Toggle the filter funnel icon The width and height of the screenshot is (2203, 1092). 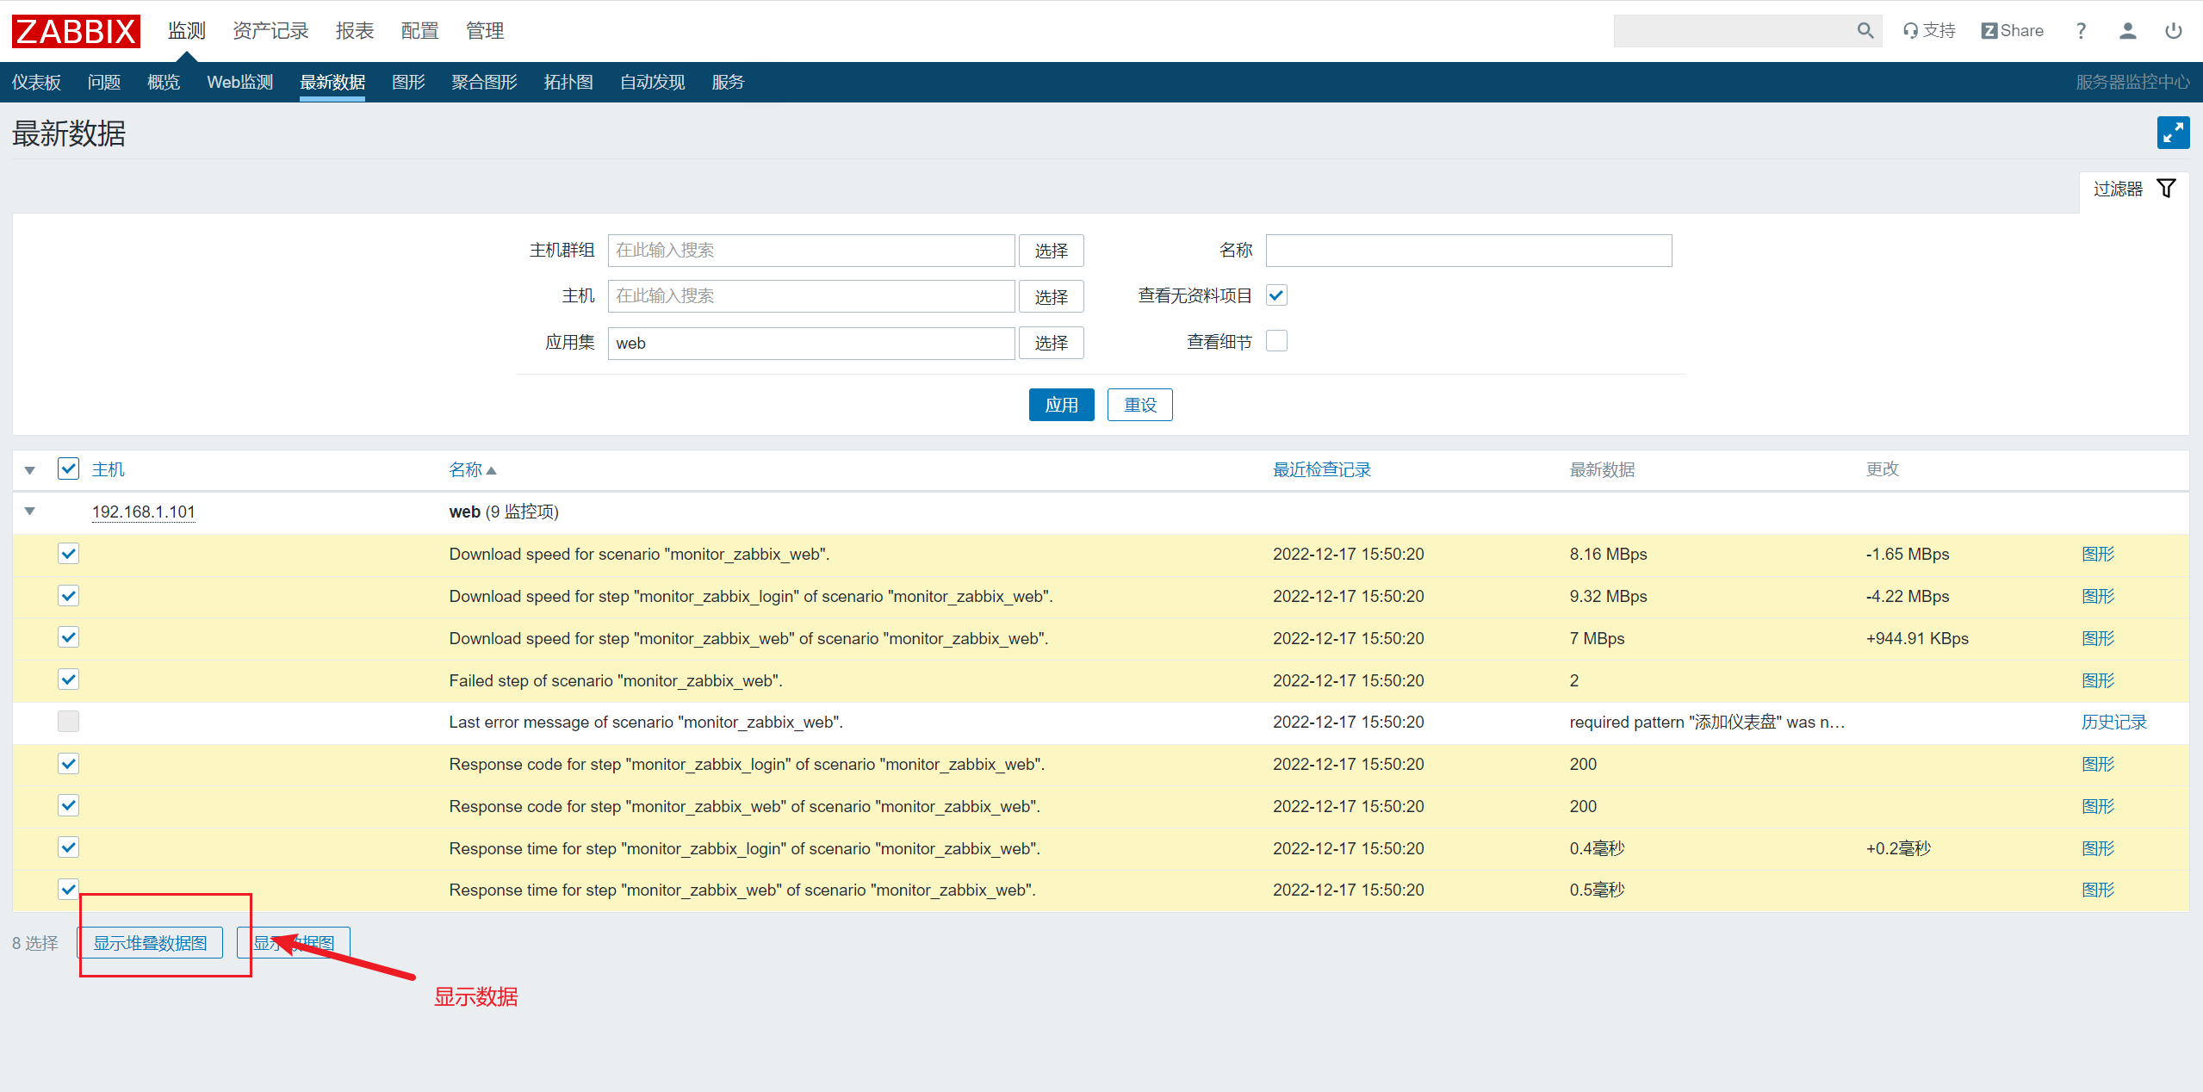click(x=2166, y=189)
